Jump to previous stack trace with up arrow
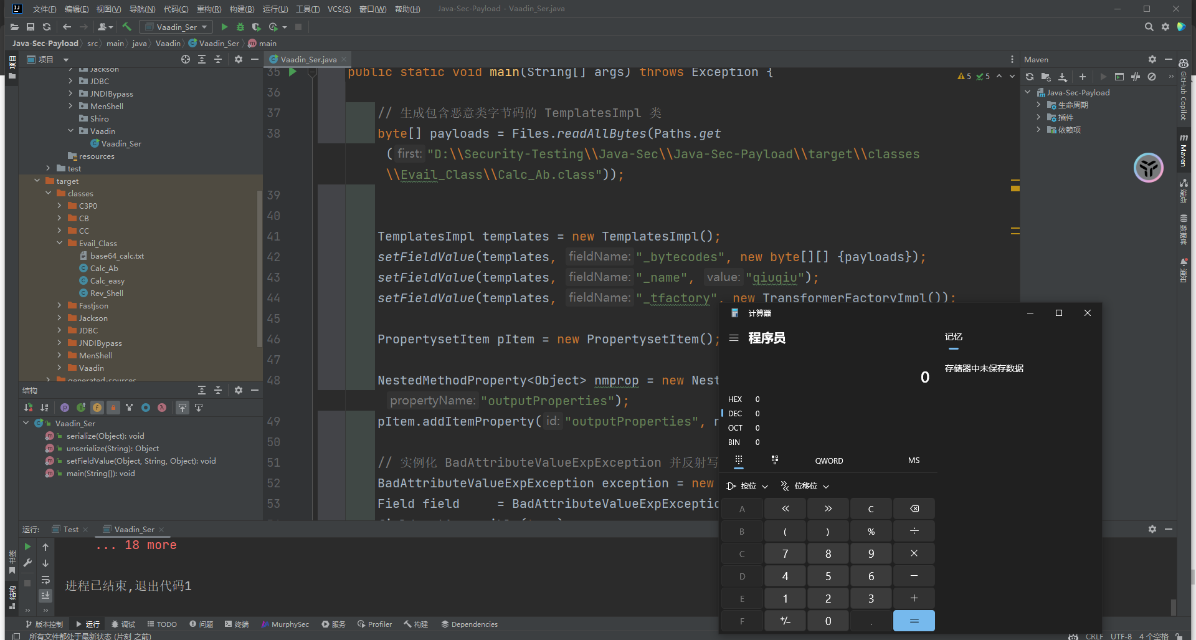Screen dimensions: 1196x640 [x=45, y=547]
